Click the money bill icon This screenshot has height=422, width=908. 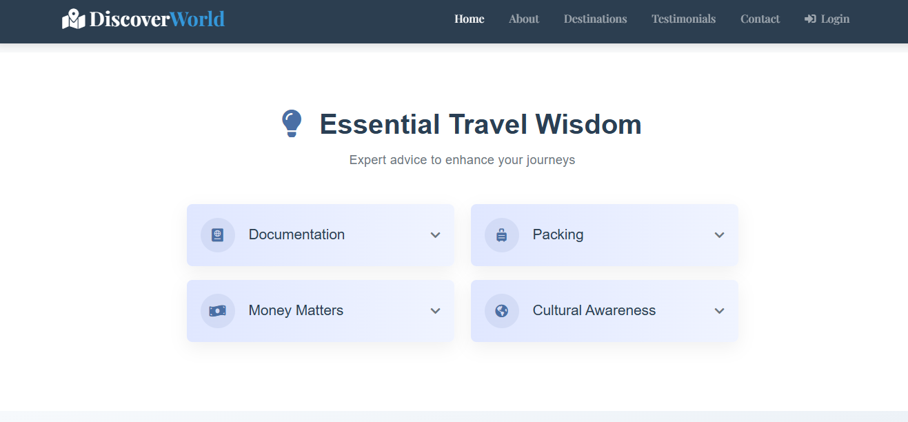point(218,311)
